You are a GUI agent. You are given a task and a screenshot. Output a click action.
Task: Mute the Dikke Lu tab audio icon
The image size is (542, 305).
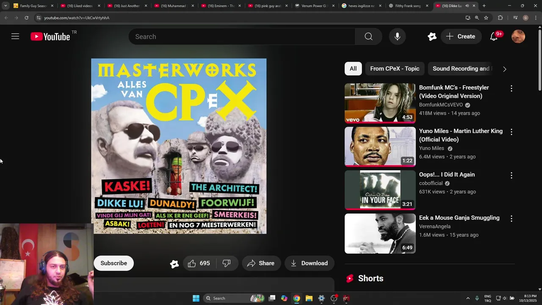(x=467, y=6)
